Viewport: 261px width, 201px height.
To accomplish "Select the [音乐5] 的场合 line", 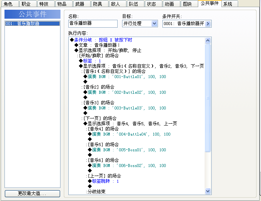I will (102, 144).
